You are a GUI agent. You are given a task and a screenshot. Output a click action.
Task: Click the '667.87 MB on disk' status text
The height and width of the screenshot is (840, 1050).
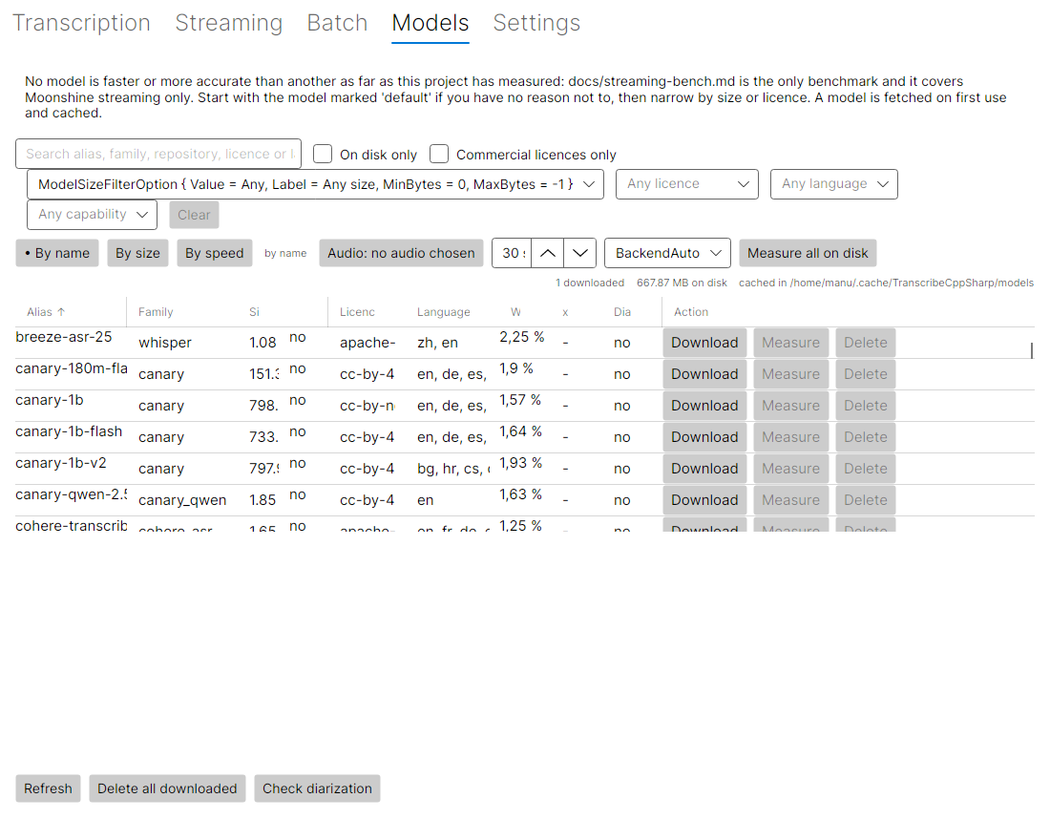682,283
